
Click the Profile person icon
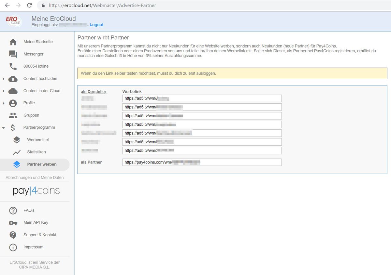(x=13, y=103)
